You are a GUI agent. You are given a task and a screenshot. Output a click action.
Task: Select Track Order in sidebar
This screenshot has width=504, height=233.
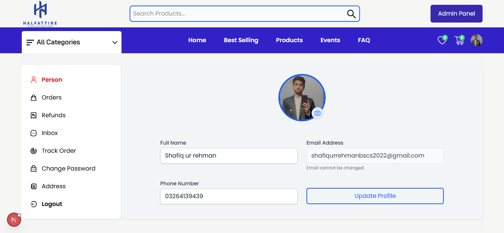coord(59,151)
